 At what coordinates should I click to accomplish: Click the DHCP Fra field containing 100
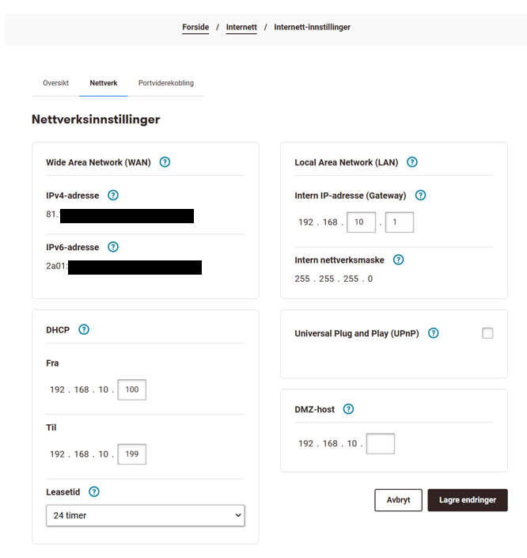click(131, 389)
